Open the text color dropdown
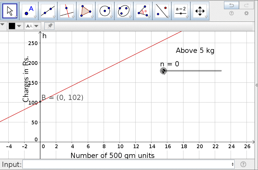The width and height of the screenshot is (258, 170). pos(18,26)
